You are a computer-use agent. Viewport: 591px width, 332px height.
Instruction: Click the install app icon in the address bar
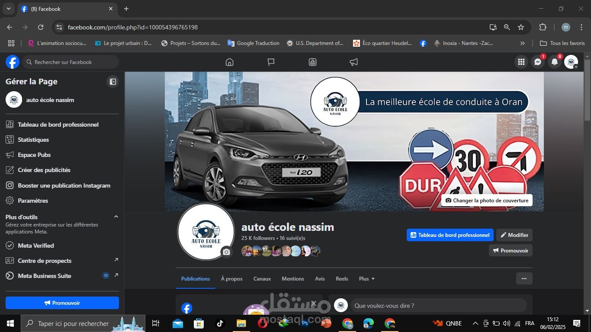(x=493, y=27)
